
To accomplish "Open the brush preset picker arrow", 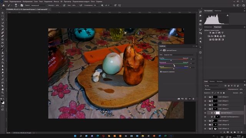I will 18,5.
